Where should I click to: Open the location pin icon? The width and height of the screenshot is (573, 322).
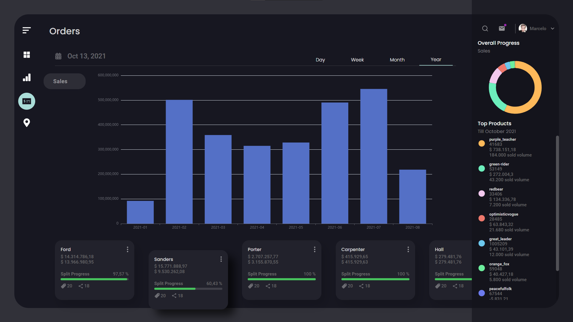tap(27, 123)
